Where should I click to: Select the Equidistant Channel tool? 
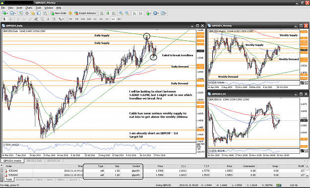pos(36,19)
